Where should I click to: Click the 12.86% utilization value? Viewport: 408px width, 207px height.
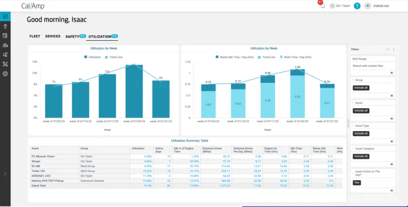(147, 181)
